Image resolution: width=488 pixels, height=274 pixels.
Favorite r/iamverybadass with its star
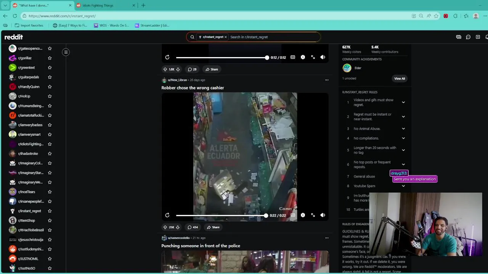tap(50, 125)
